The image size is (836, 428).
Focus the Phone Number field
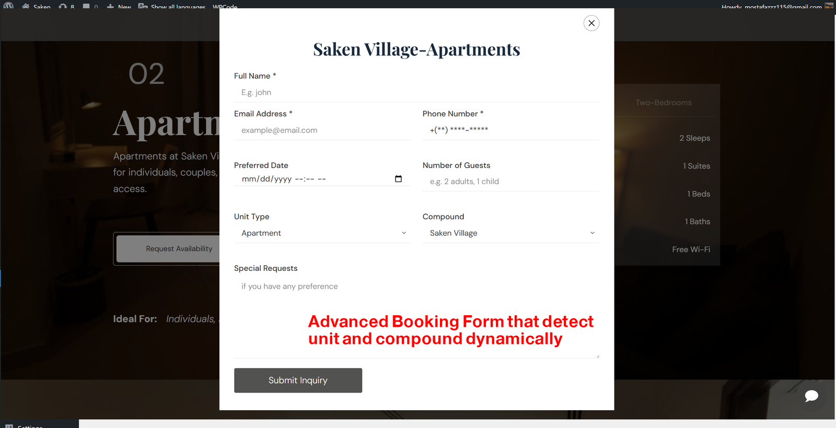point(510,130)
